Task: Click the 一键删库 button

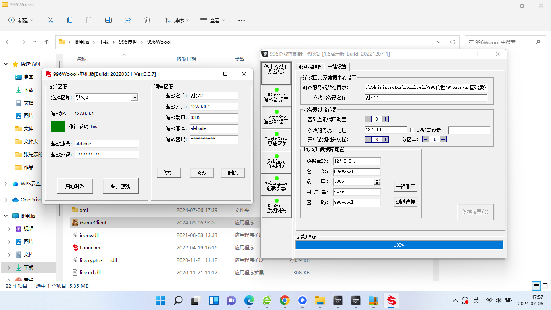Action: 406,186
